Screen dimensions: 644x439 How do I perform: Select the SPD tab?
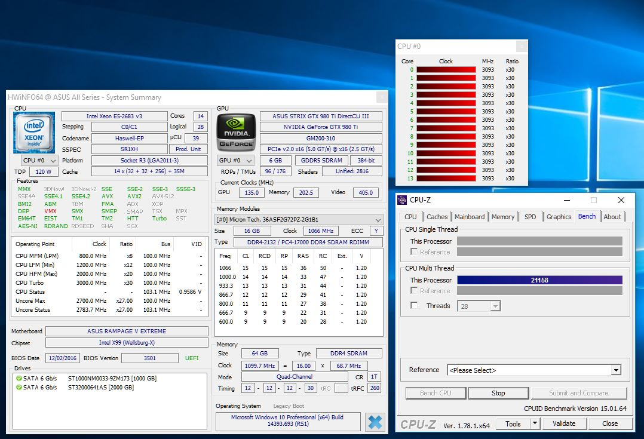530,217
